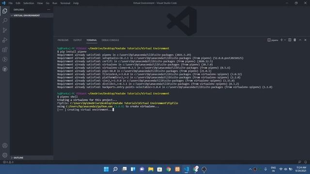
Task: Open Google Chrome from the taskbar
Action: (x=169, y=169)
